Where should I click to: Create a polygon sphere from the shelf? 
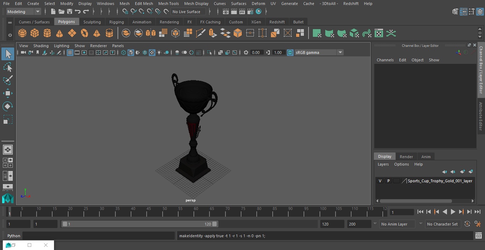click(x=22, y=33)
